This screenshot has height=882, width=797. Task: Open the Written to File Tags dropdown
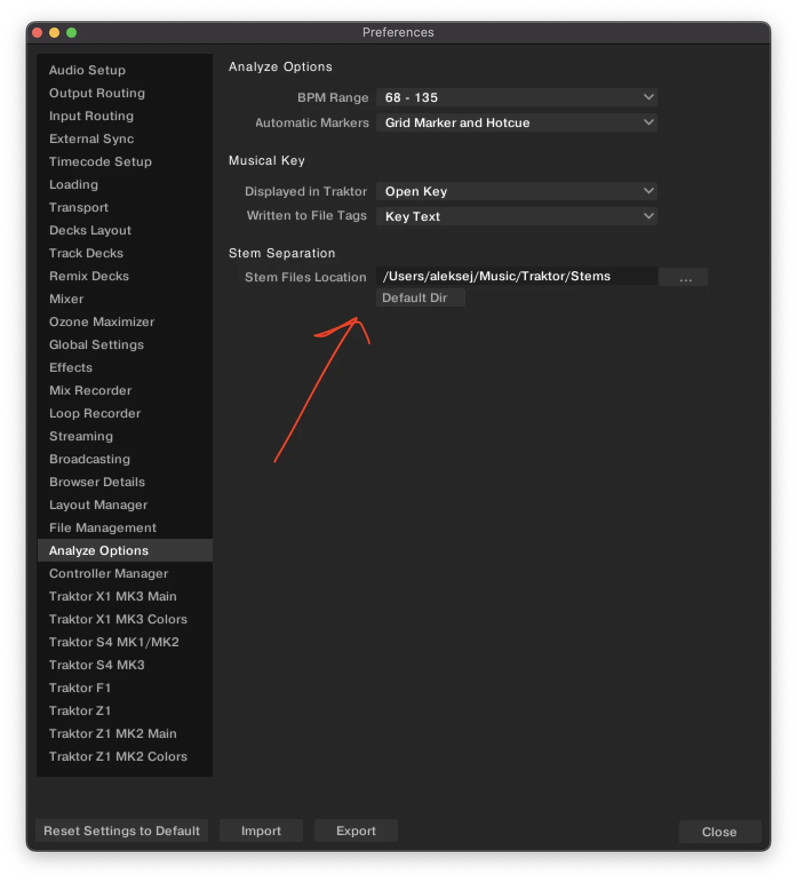click(x=516, y=216)
